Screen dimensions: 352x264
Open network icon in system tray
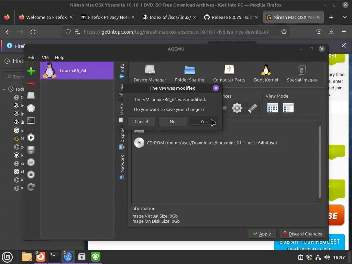click(x=318, y=257)
